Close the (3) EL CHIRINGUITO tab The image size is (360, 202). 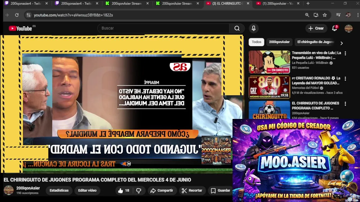point(248,3)
